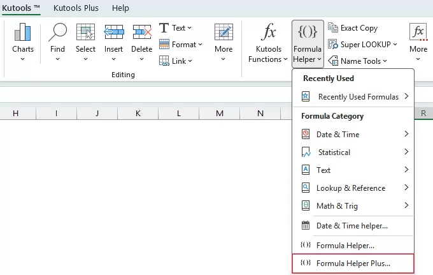Click the Text tool T icon

[164, 27]
